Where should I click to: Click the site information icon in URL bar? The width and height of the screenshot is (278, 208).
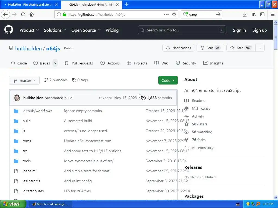click(59, 15)
